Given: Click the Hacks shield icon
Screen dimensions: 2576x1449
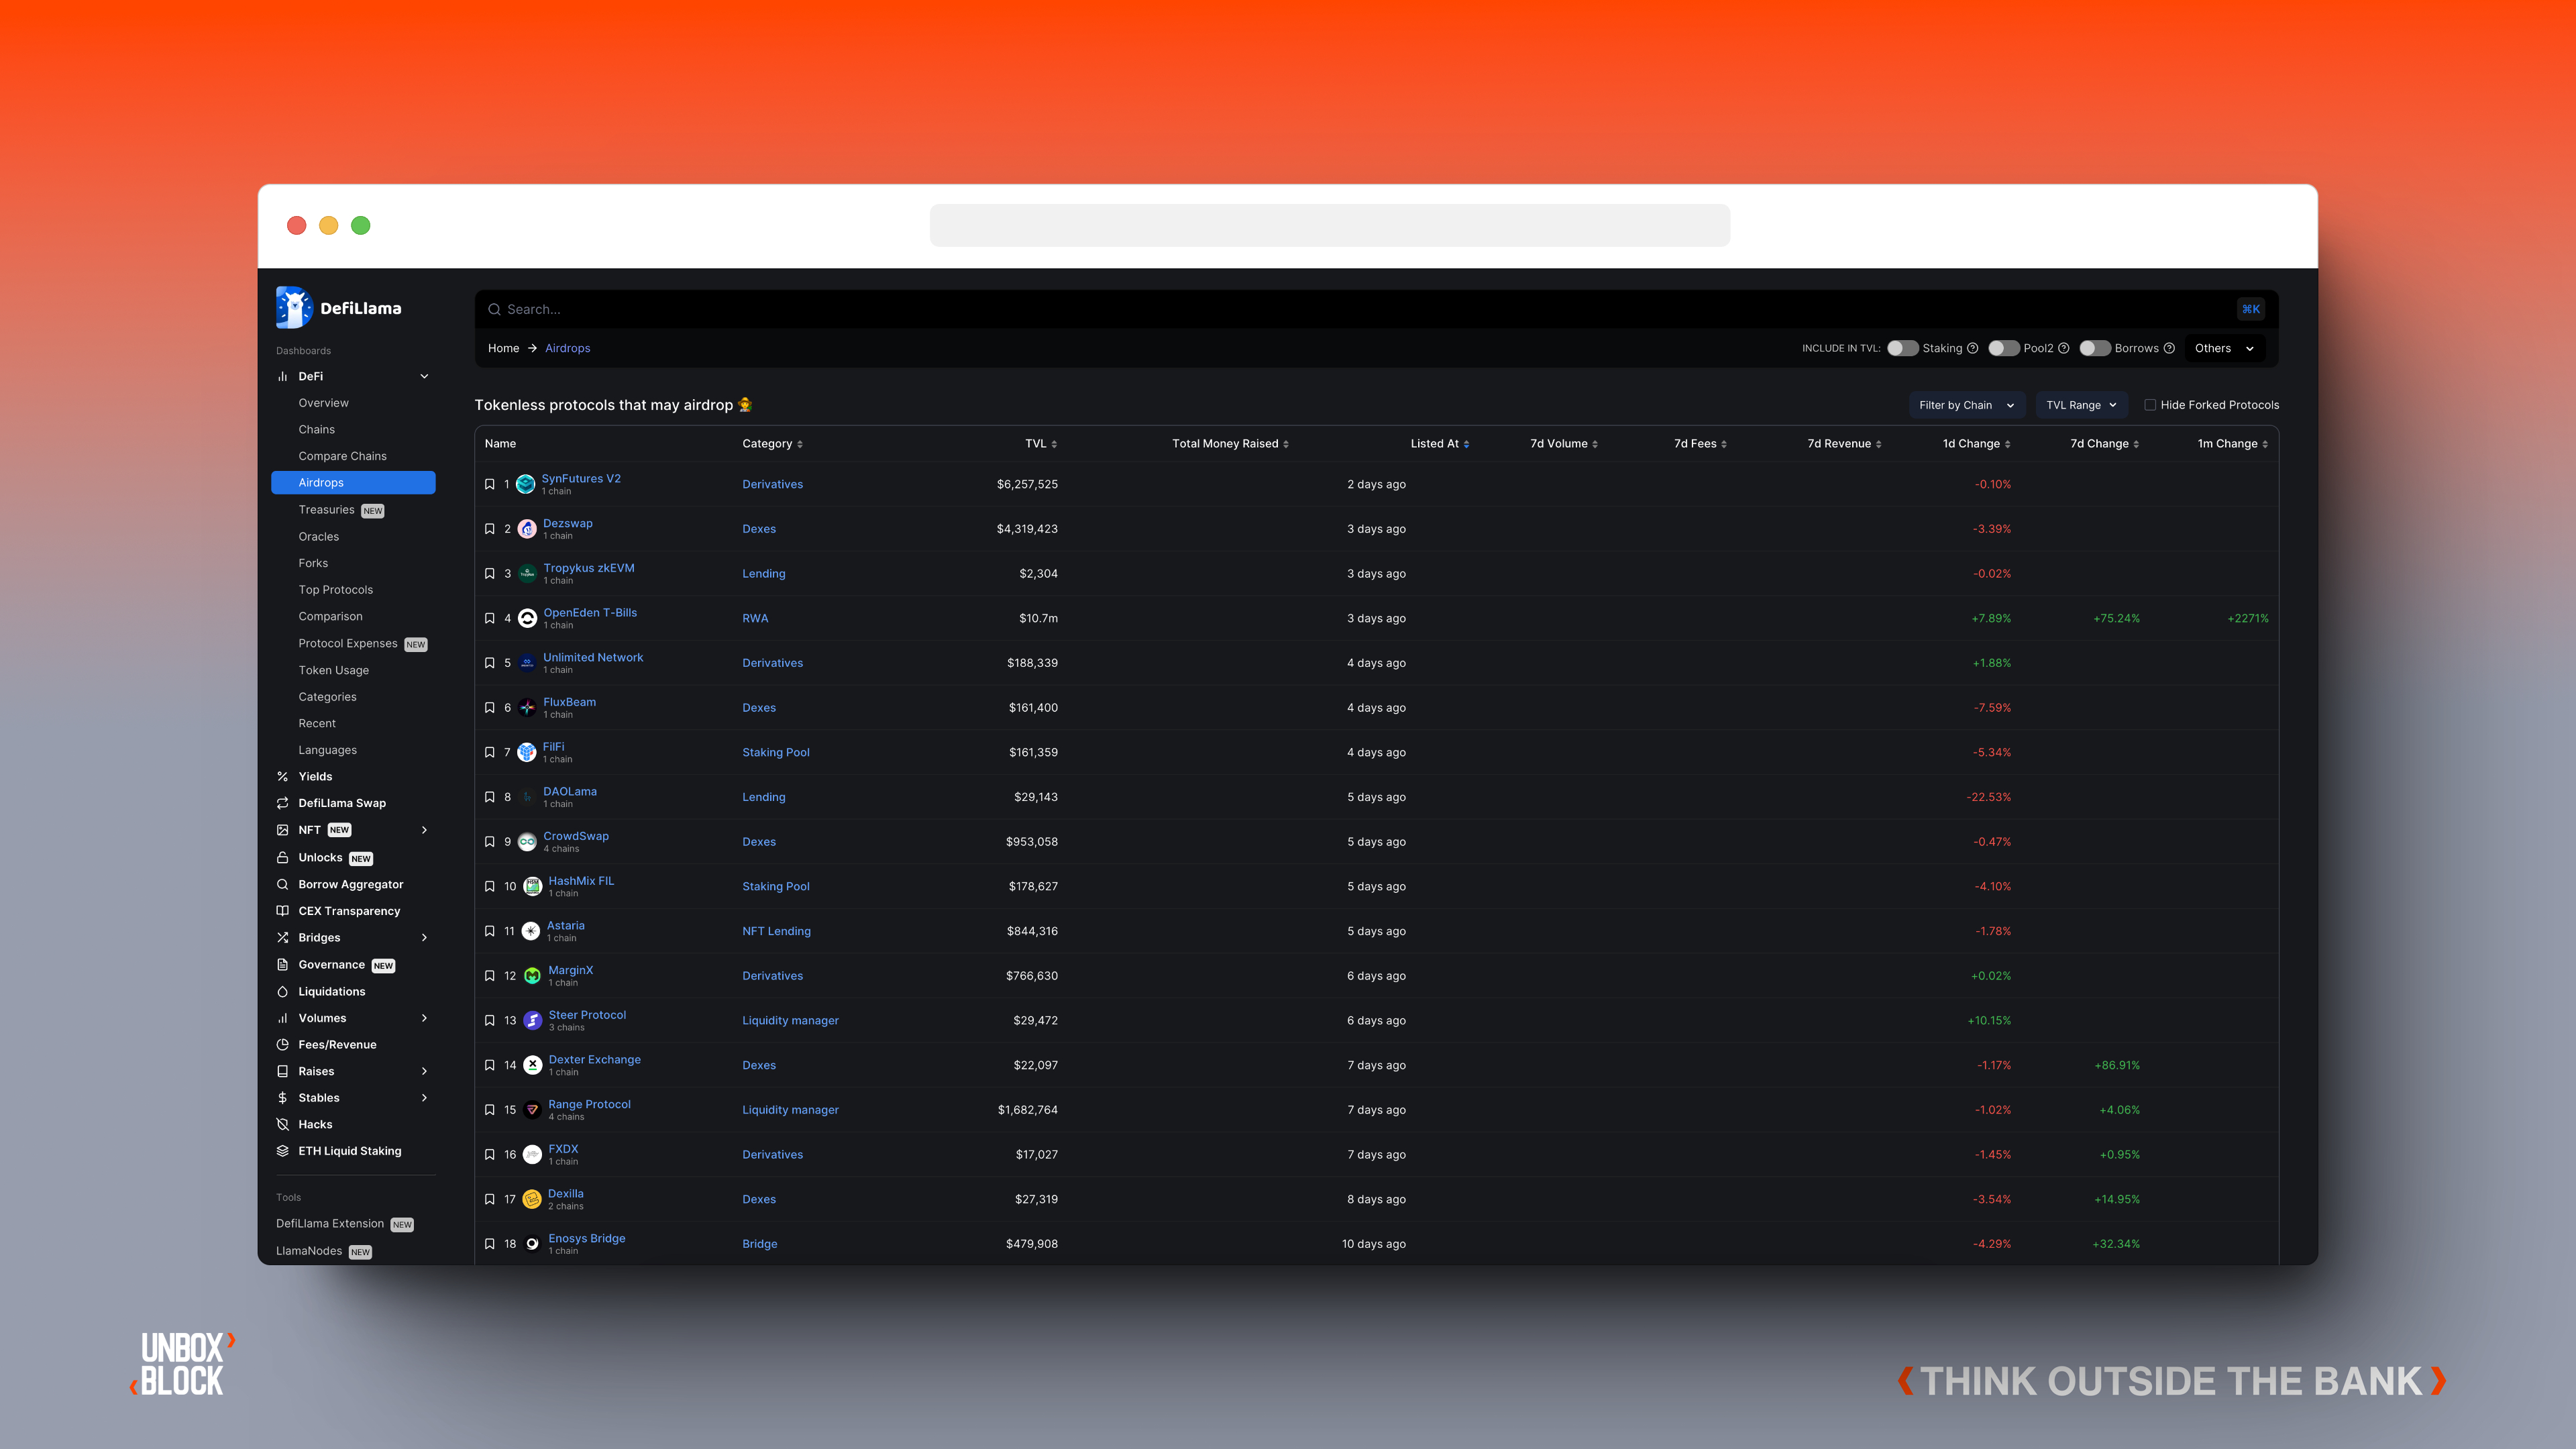Looking at the screenshot, I should pos(283,1125).
